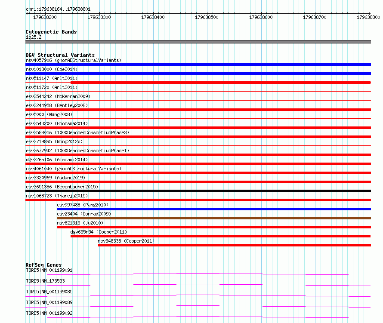This screenshot has height=323, width=383.
Task: Select the 179638300 ruler tick label
Action: coord(99,17)
